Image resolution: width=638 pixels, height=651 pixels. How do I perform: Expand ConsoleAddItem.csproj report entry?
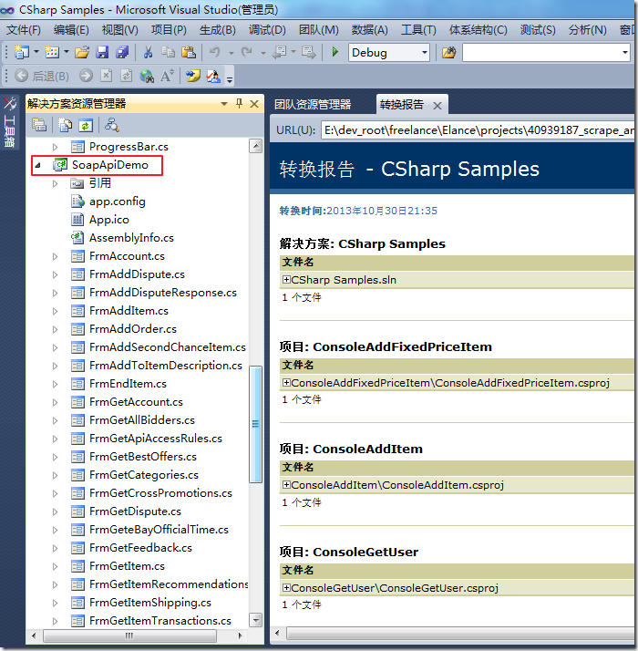pos(286,484)
